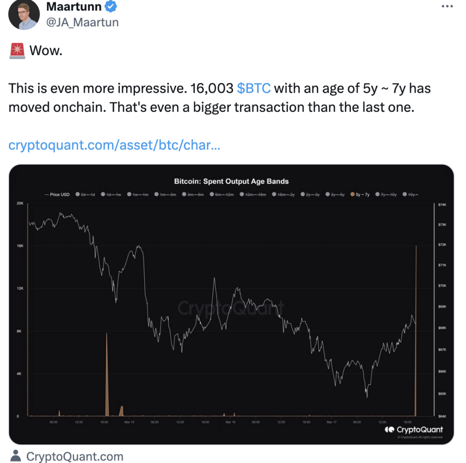Click the @JA_Maartun handle
This screenshot has height=463, width=466.
(82, 22)
